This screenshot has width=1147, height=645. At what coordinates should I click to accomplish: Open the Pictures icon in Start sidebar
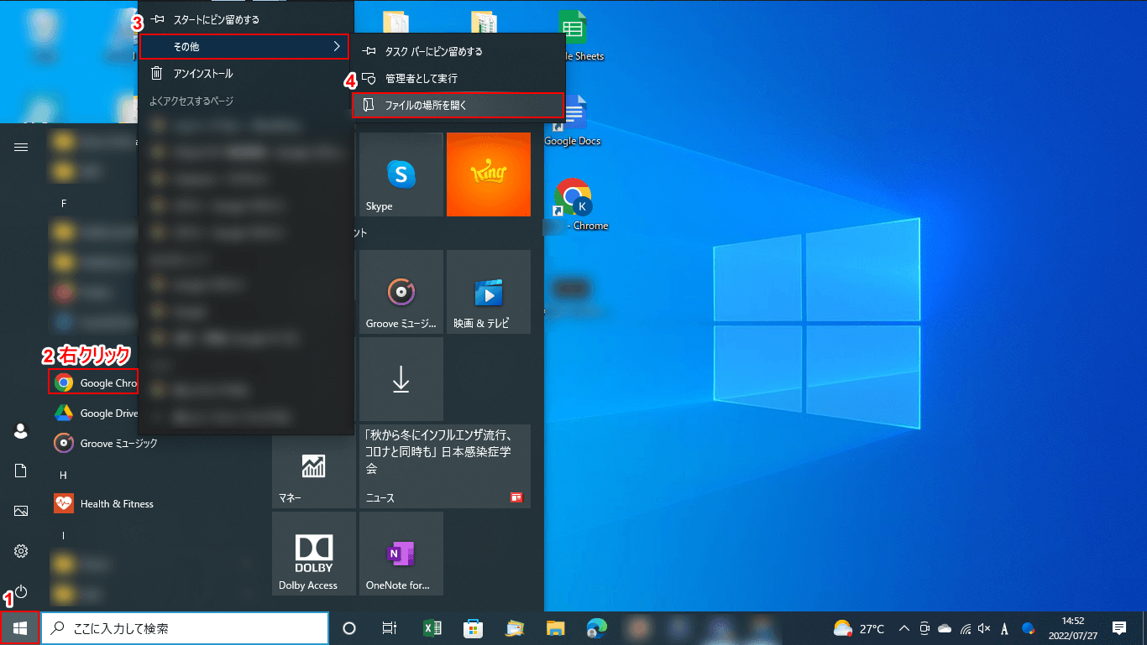pyautogui.click(x=21, y=511)
